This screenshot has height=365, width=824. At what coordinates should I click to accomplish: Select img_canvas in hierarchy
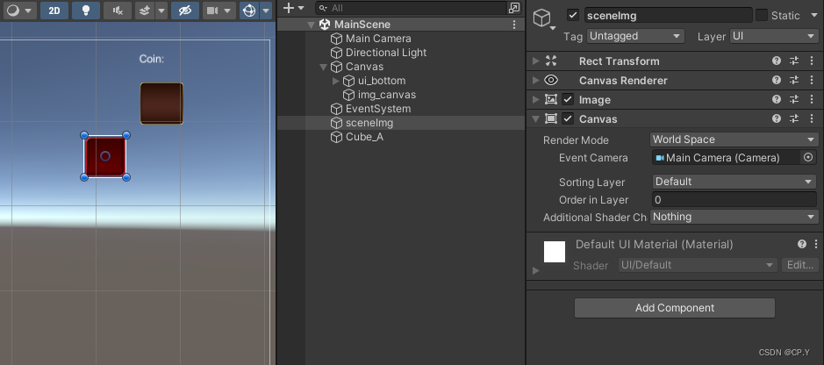click(387, 95)
